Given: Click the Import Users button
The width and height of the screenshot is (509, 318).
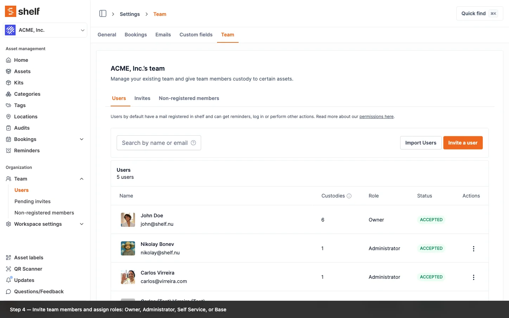Looking at the screenshot, I should click(421, 143).
